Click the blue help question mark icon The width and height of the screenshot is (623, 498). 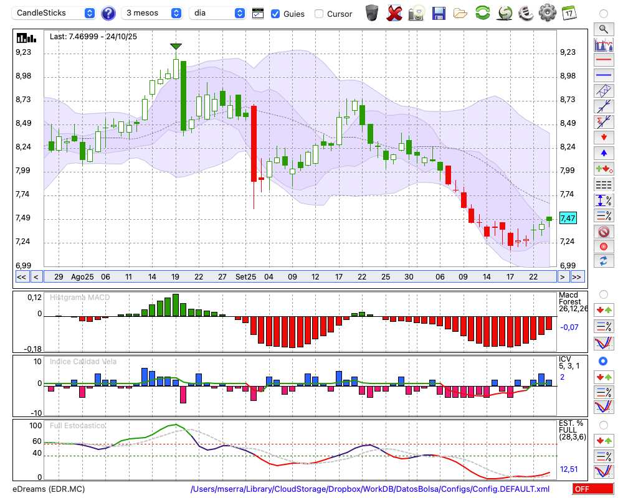108,13
